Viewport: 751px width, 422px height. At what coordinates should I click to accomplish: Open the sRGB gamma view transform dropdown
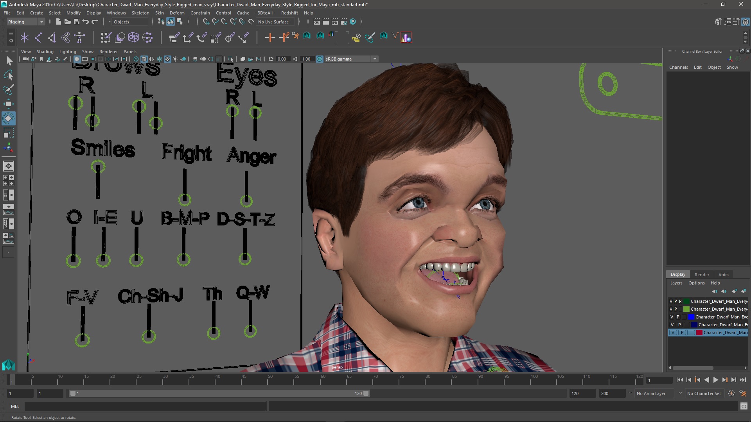tap(351, 59)
